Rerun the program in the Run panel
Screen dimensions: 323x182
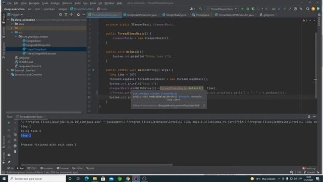tap(9, 123)
